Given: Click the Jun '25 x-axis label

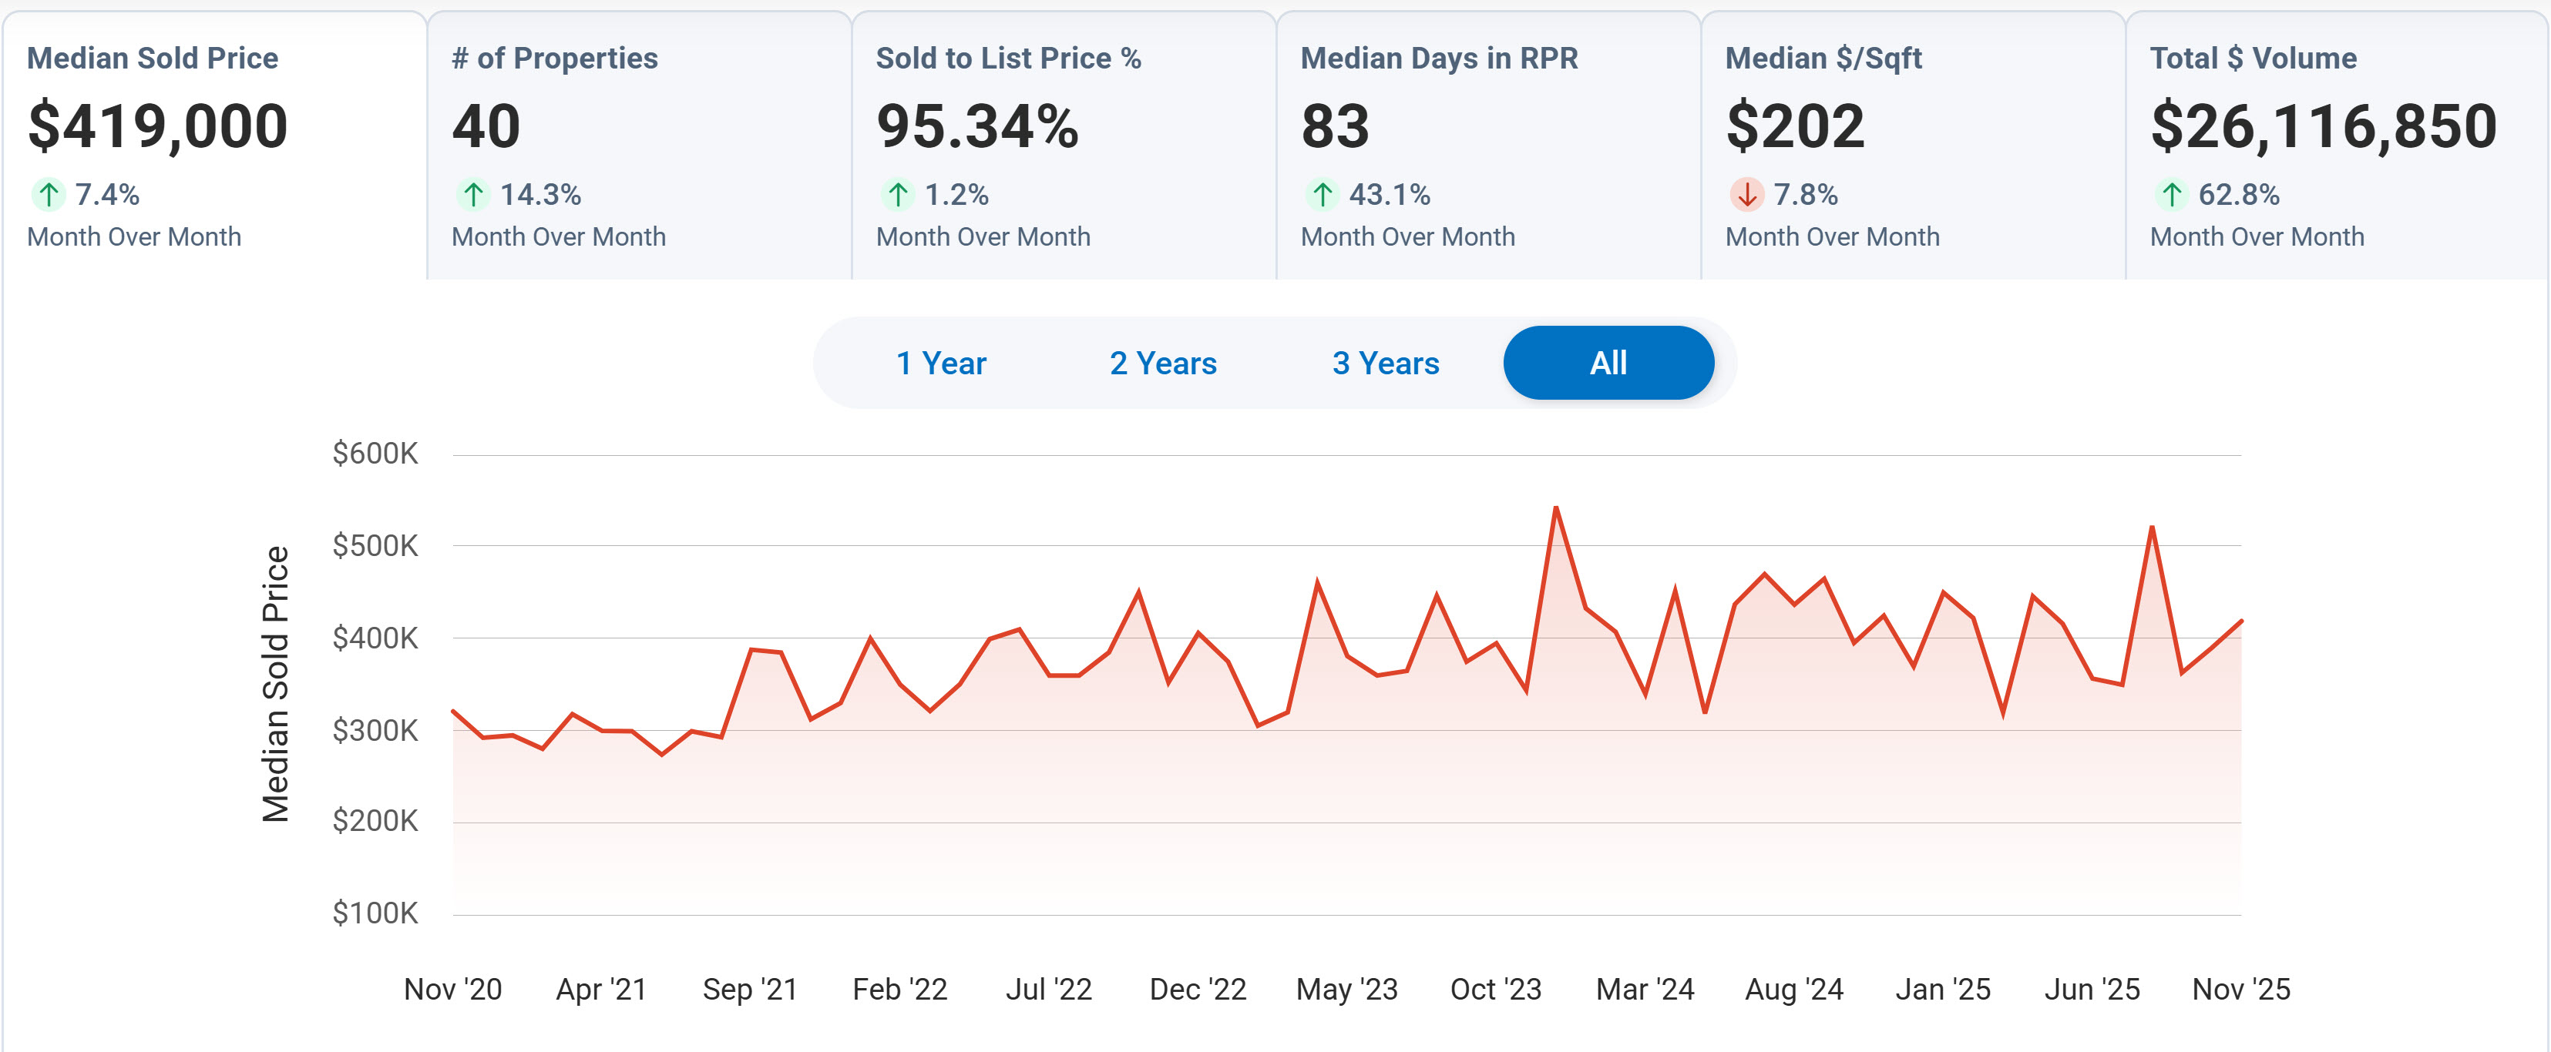Looking at the screenshot, I should point(2092,989).
